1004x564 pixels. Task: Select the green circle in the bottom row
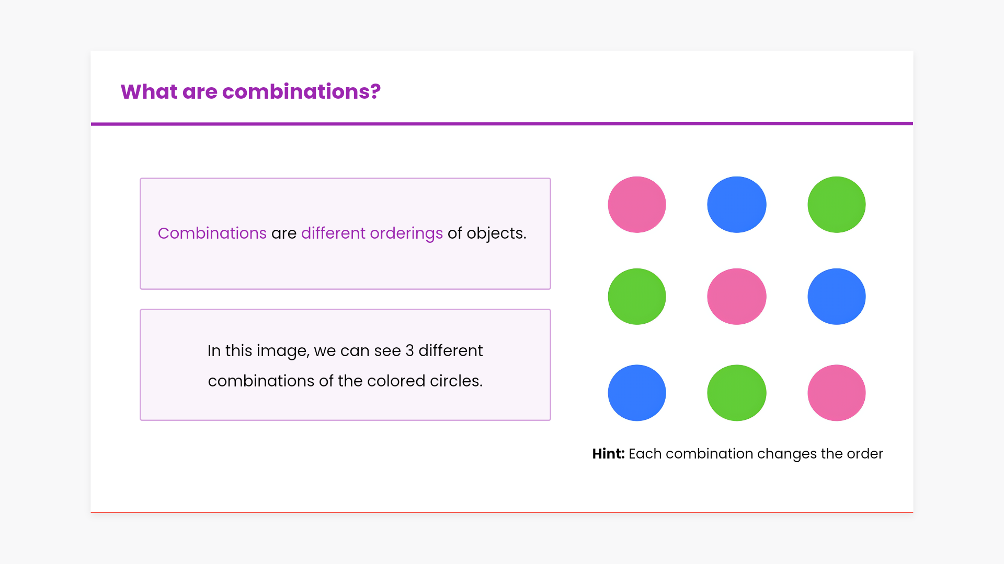click(736, 392)
